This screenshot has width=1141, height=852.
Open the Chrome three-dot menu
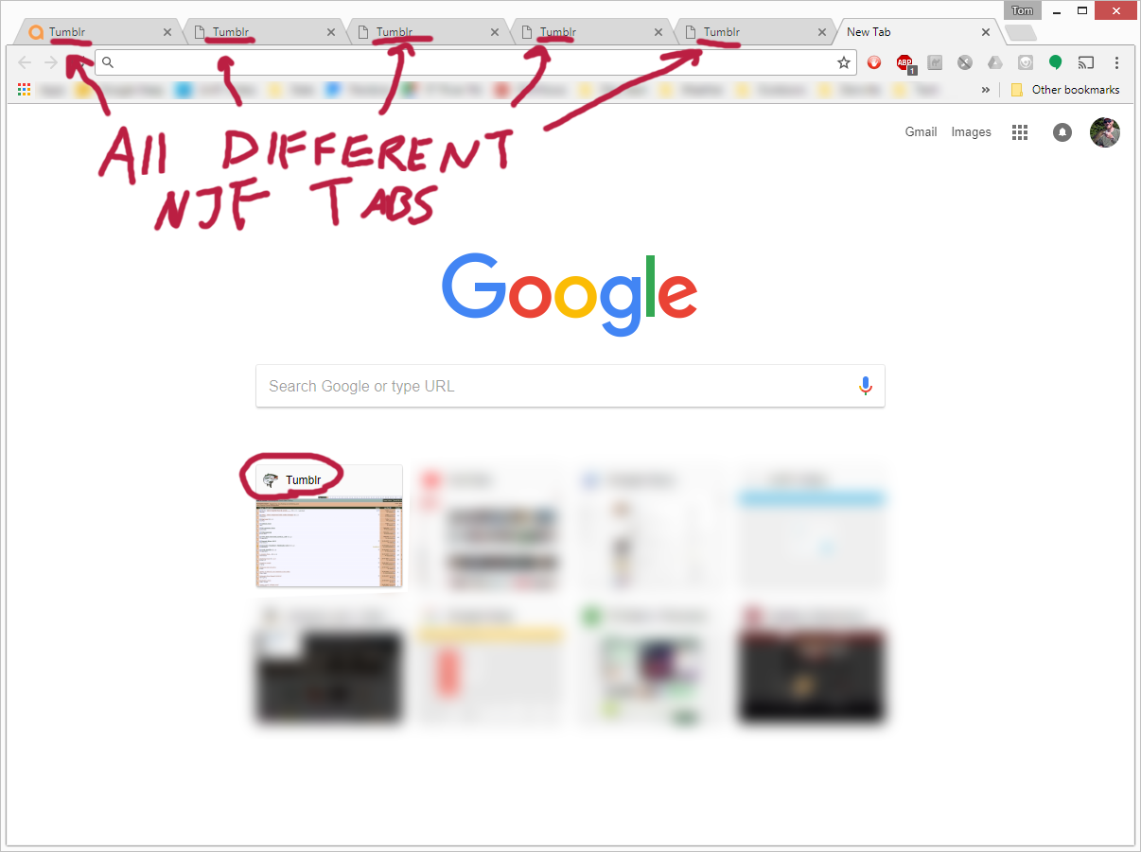(x=1116, y=63)
